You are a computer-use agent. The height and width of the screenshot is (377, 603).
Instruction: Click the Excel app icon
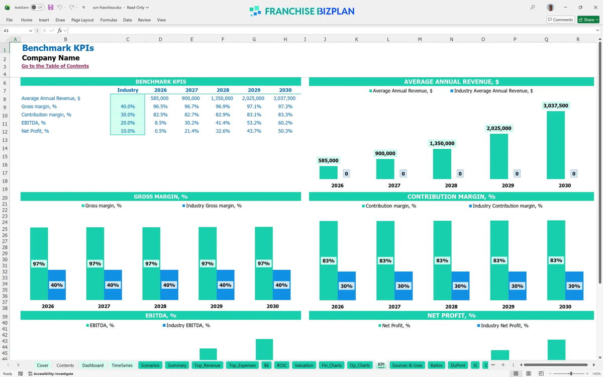point(7,8)
